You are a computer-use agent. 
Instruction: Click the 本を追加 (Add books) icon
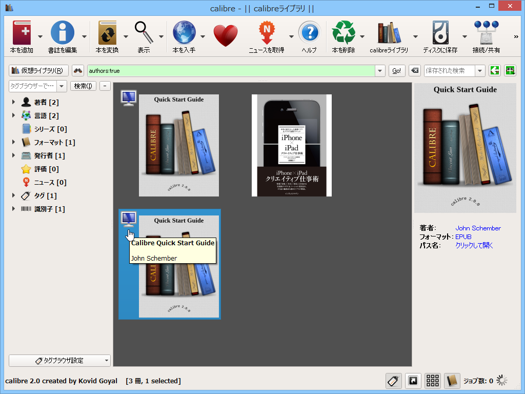click(22, 33)
